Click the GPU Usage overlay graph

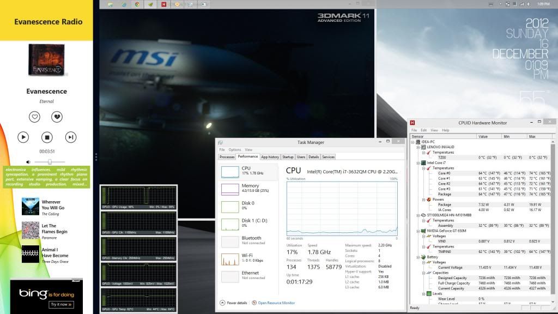[139, 197]
